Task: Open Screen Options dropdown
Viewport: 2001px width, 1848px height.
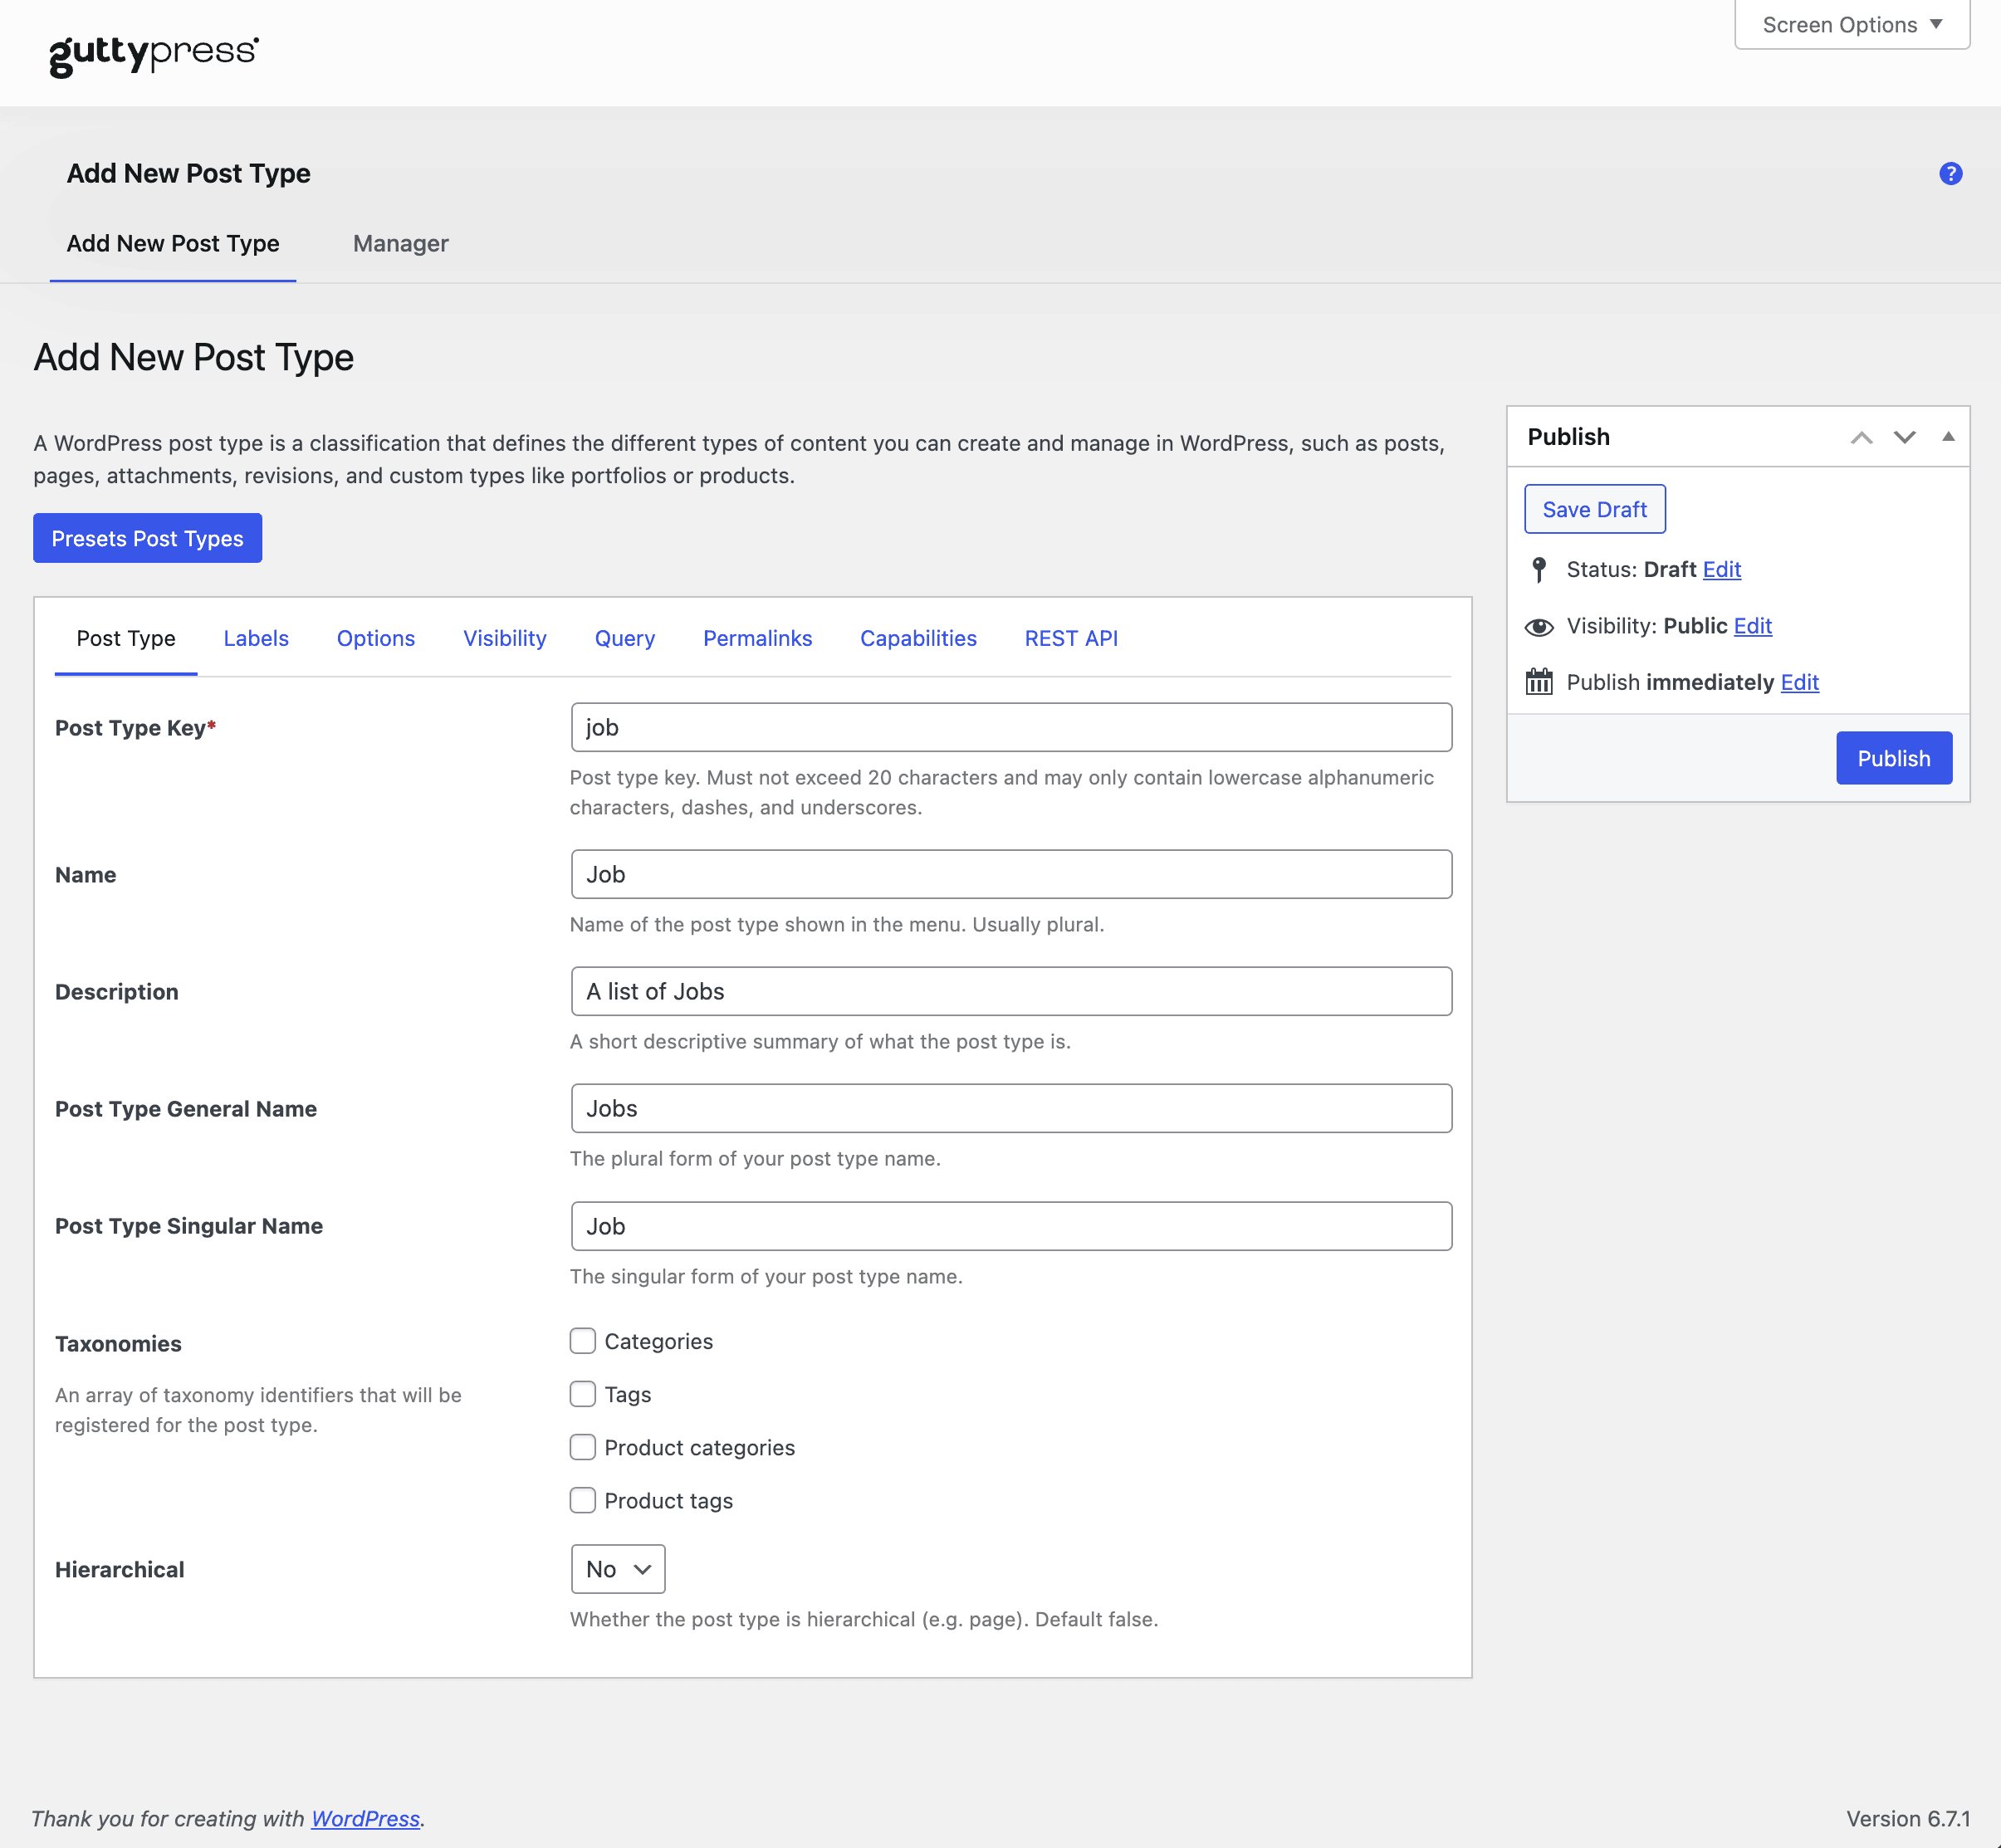Action: pos(1852,24)
